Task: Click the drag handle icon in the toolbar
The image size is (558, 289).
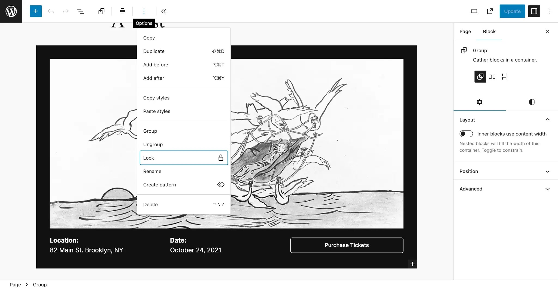Action: 122,11
